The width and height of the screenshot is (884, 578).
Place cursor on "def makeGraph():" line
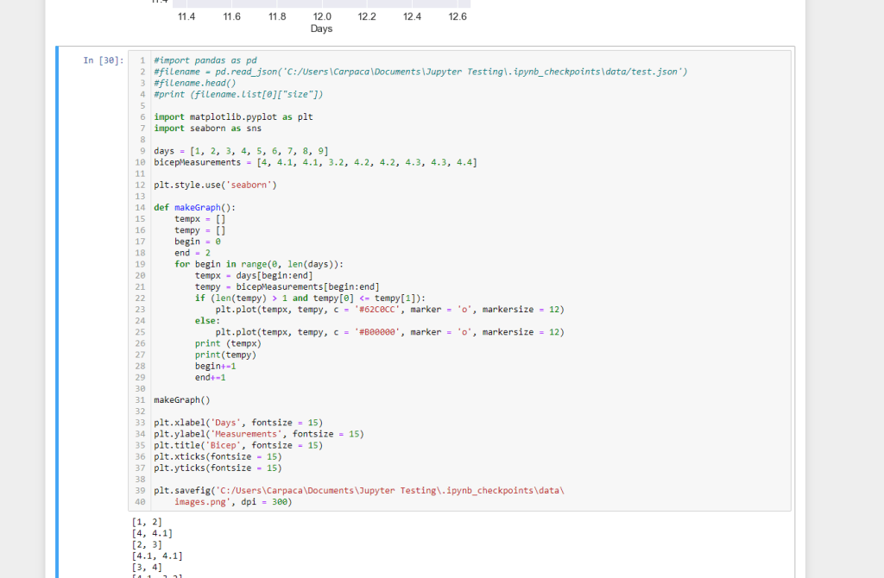coord(194,208)
